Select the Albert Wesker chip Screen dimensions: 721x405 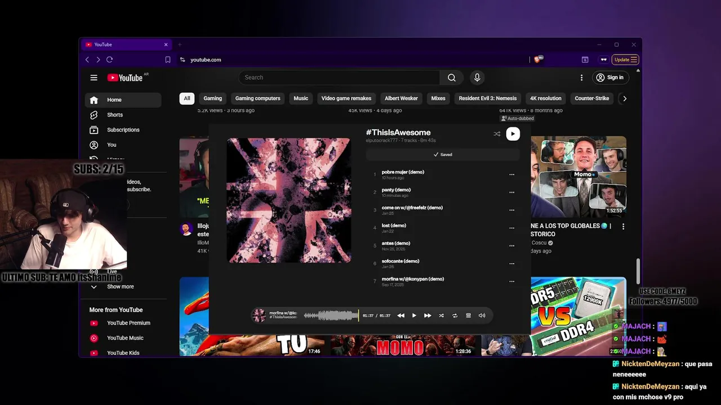[401, 98]
